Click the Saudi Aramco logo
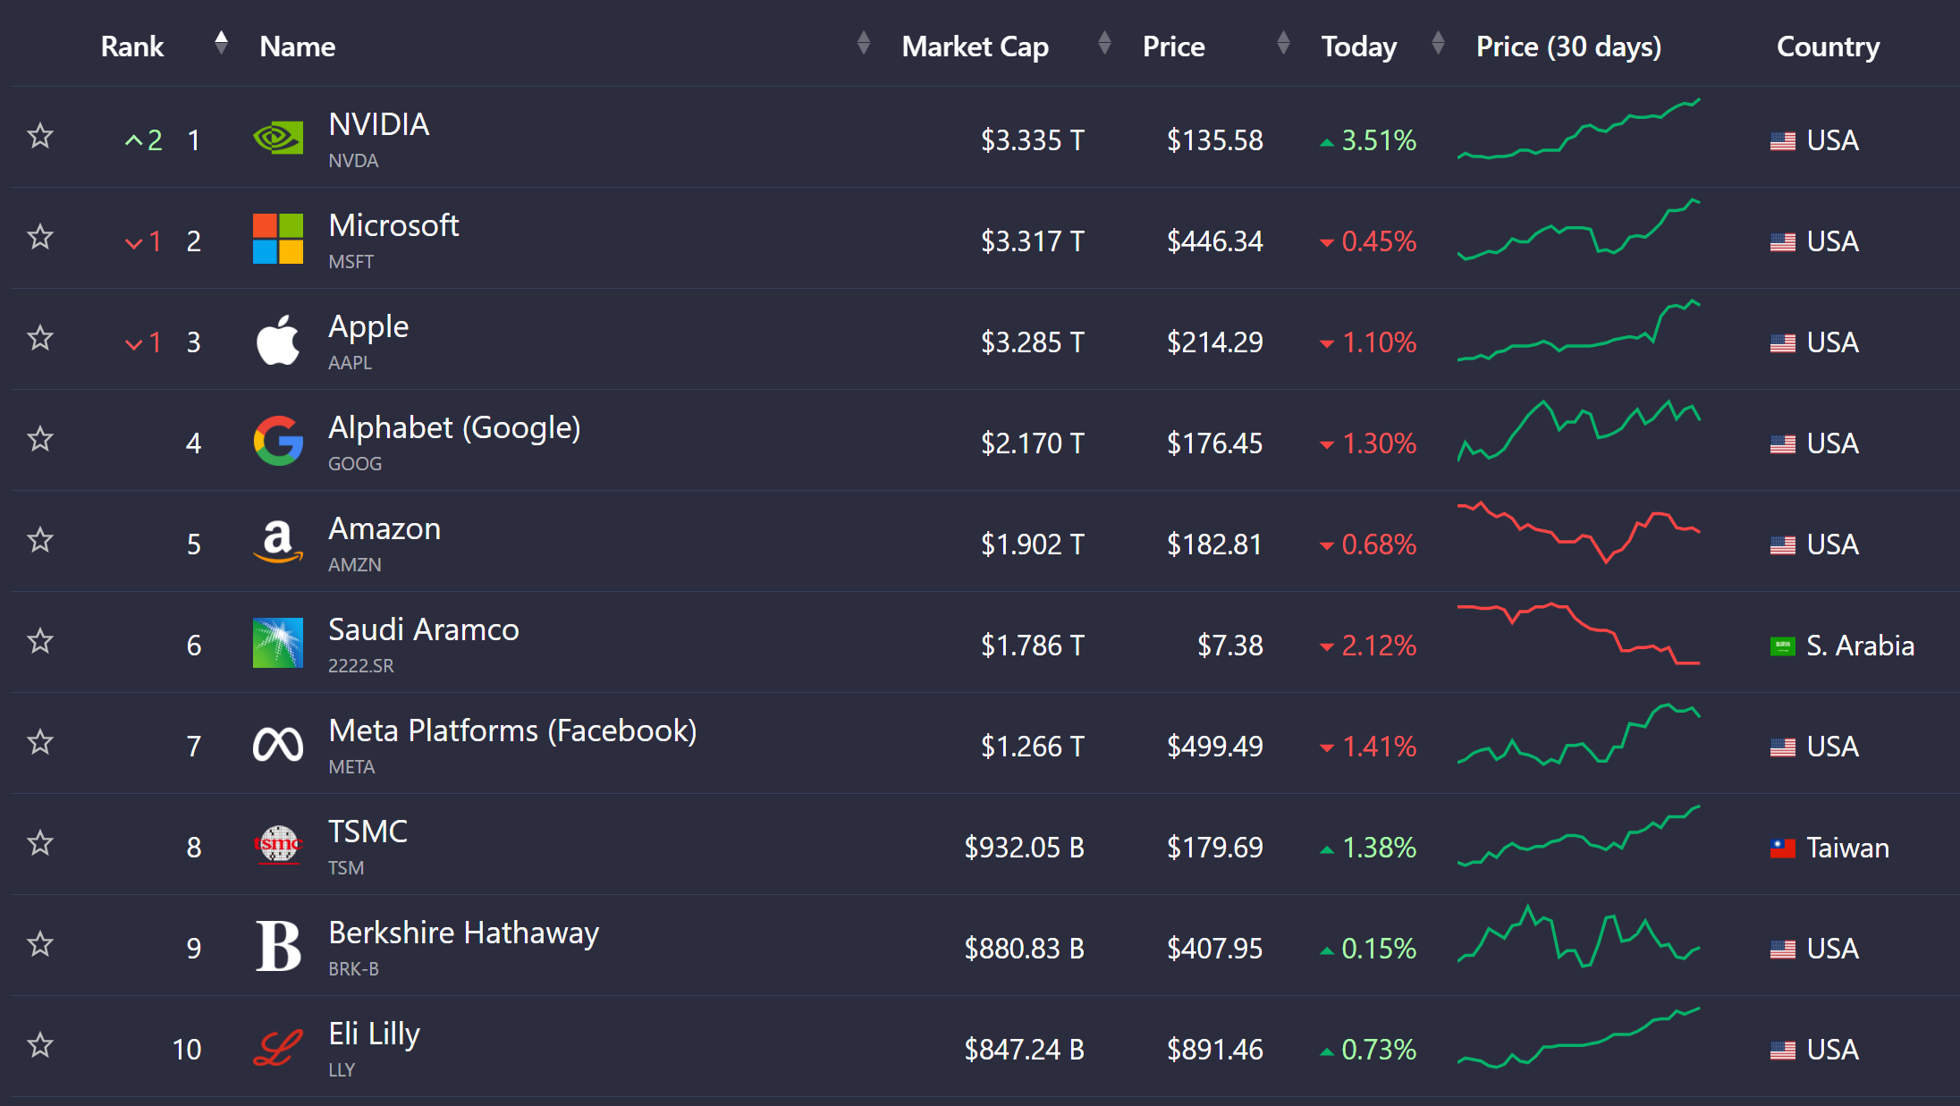The image size is (1960, 1106). click(278, 643)
